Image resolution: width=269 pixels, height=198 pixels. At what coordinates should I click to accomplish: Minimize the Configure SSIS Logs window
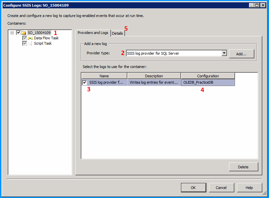251,5
